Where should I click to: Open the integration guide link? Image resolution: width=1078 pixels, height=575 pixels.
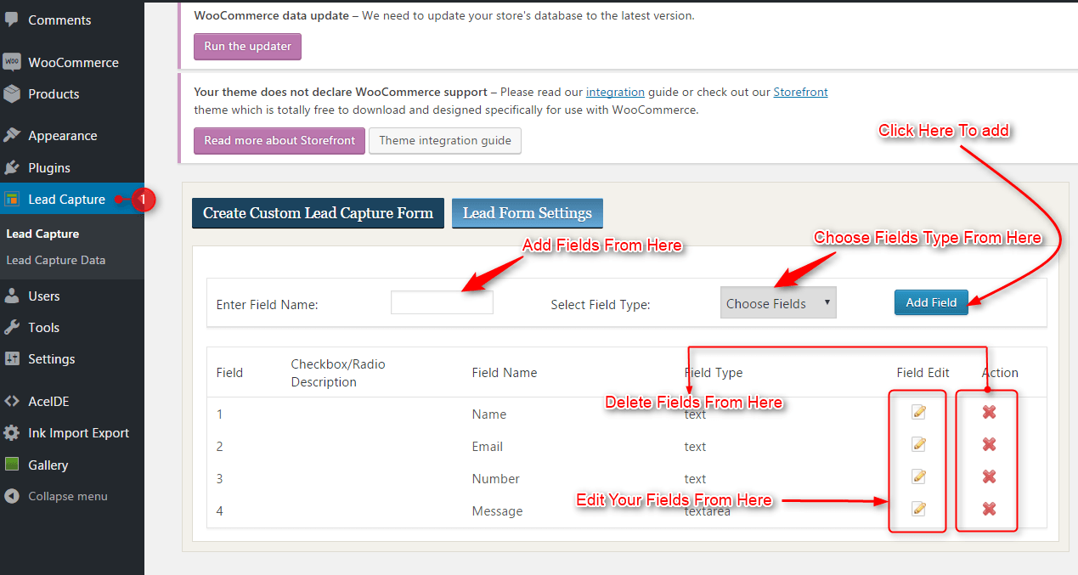[x=615, y=92]
